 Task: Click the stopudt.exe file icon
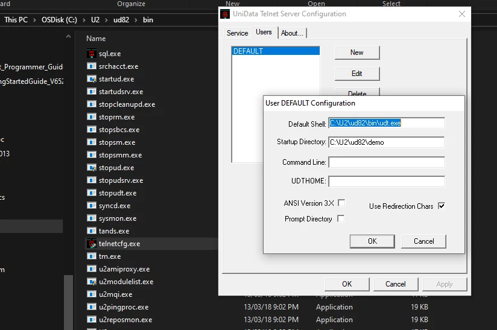click(92, 193)
